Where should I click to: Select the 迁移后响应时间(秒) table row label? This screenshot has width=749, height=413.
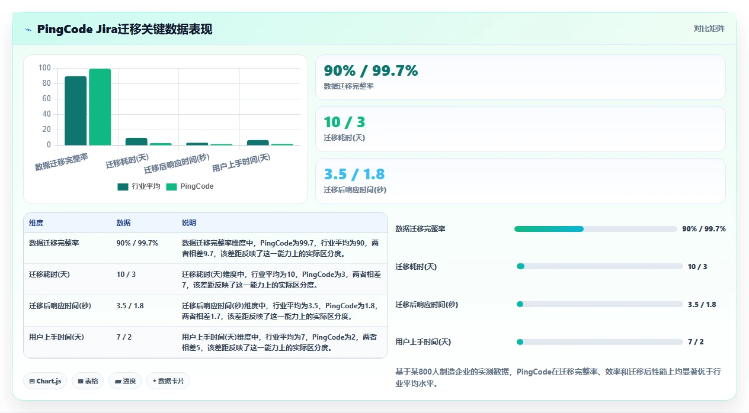point(60,306)
